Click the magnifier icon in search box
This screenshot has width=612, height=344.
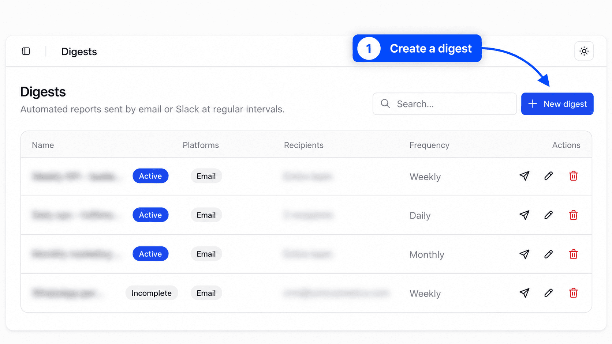click(385, 103)
